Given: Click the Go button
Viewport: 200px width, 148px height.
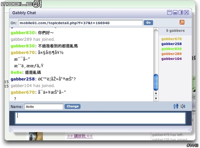Looking at the screenshot, I should (x=148, y=23).
